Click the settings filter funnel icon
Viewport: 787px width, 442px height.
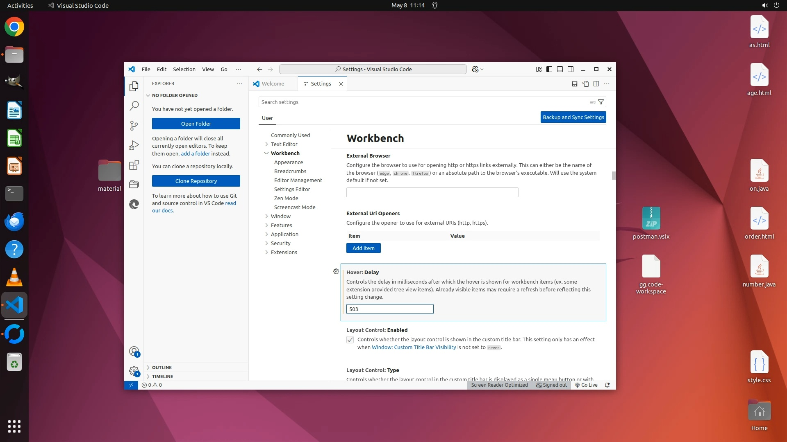pos(601,102)
